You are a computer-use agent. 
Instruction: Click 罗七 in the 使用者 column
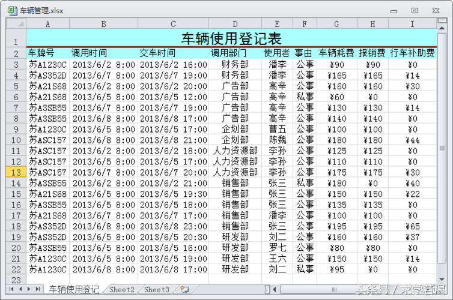(x=277, y=248)
